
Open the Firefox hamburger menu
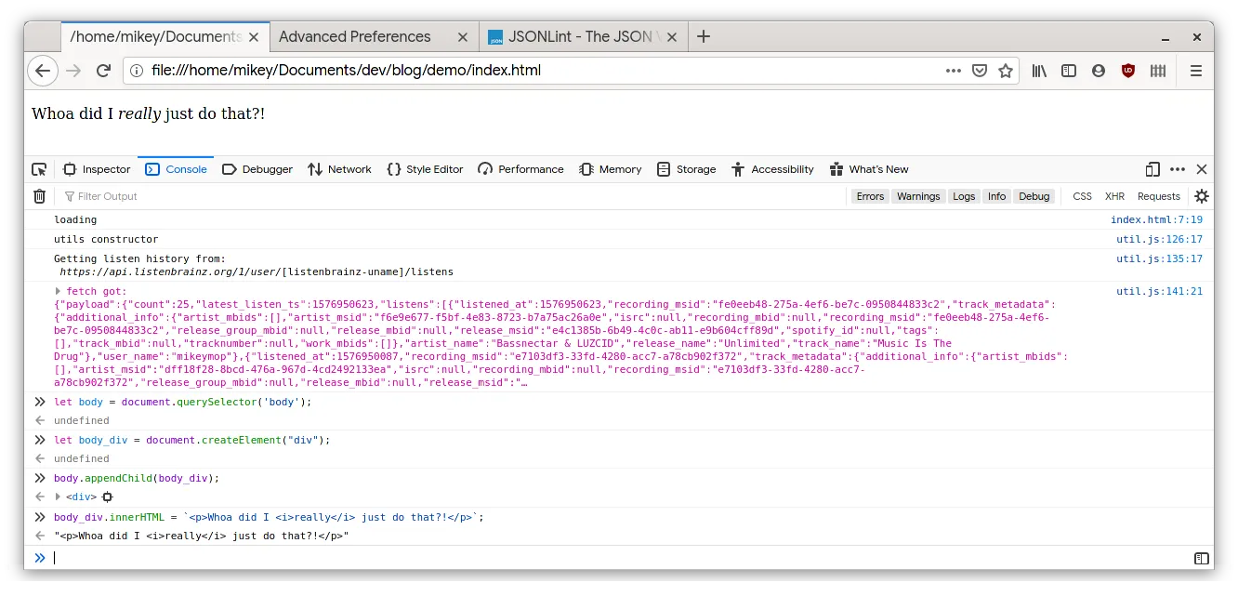coord(1196,71)
